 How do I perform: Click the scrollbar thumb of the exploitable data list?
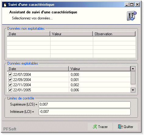coord(133,78)
